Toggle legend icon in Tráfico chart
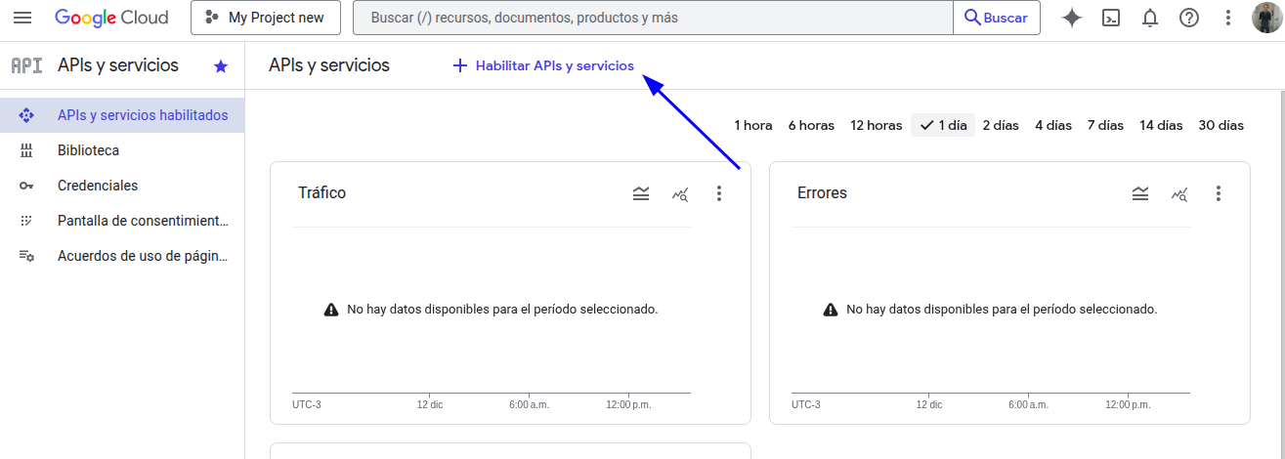The image size is (1285, 459). pyautogui.click(x=641, y=193)
